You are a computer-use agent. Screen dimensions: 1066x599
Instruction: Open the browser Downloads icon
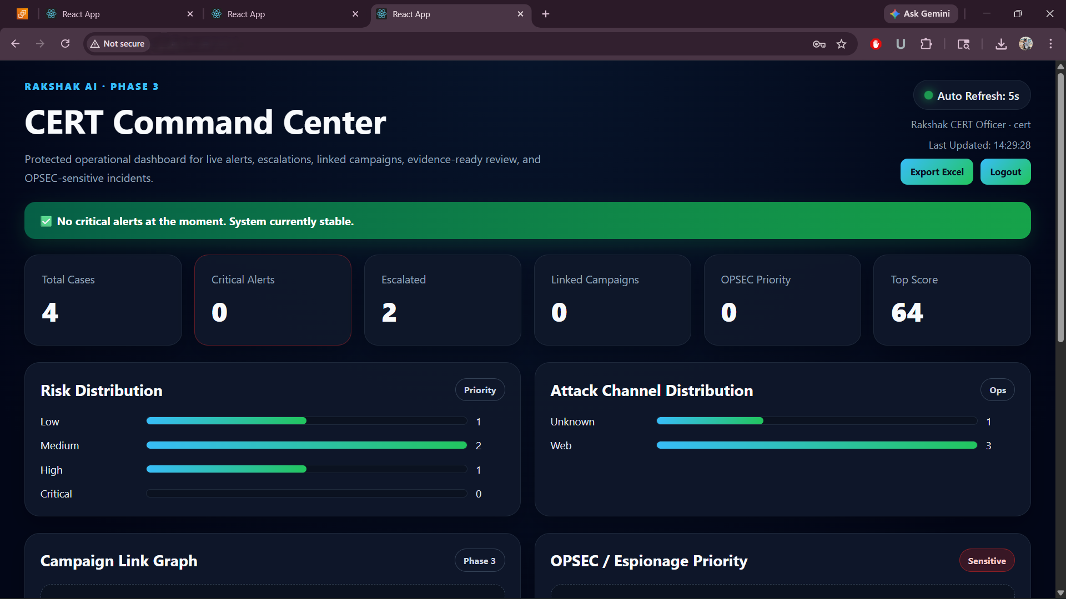pos(1001,44)
